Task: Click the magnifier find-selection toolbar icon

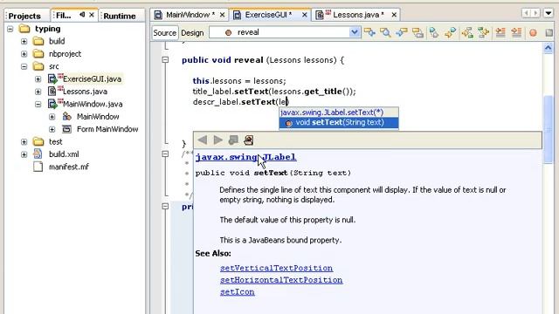Action: pyautogui.click(x=385, y=32)
